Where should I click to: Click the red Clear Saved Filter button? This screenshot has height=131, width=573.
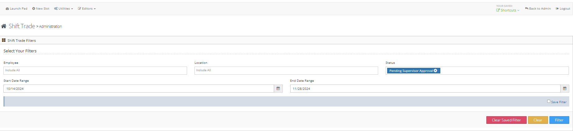(x=506, y=120)
